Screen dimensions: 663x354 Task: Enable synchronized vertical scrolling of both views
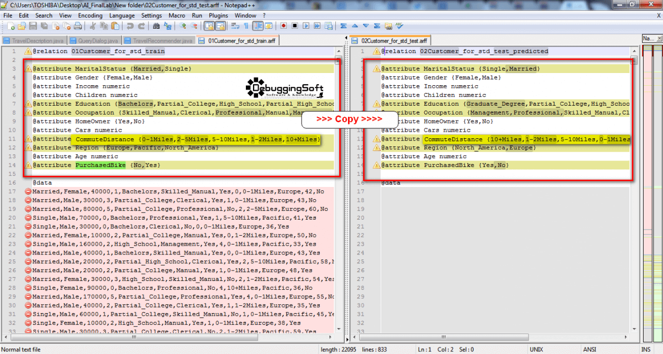(209, 25)
